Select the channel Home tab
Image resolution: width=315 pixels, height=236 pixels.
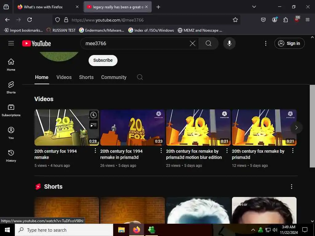pos(42,77)
